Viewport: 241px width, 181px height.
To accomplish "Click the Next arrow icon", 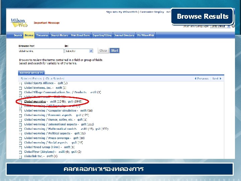I will (221, 78).
